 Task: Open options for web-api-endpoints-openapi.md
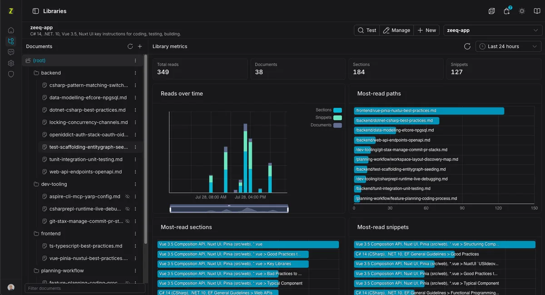(135, 172)
